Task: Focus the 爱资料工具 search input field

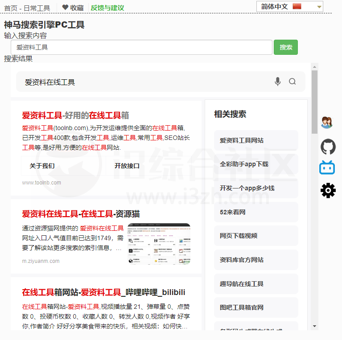Action: [141, 47]
